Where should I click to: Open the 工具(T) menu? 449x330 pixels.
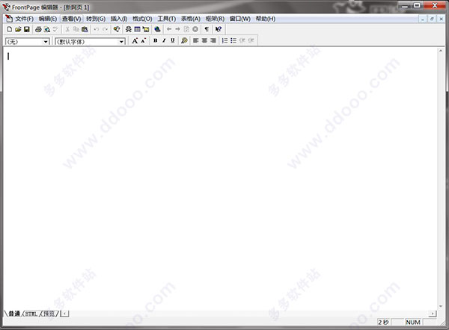[x=167, y=19]
